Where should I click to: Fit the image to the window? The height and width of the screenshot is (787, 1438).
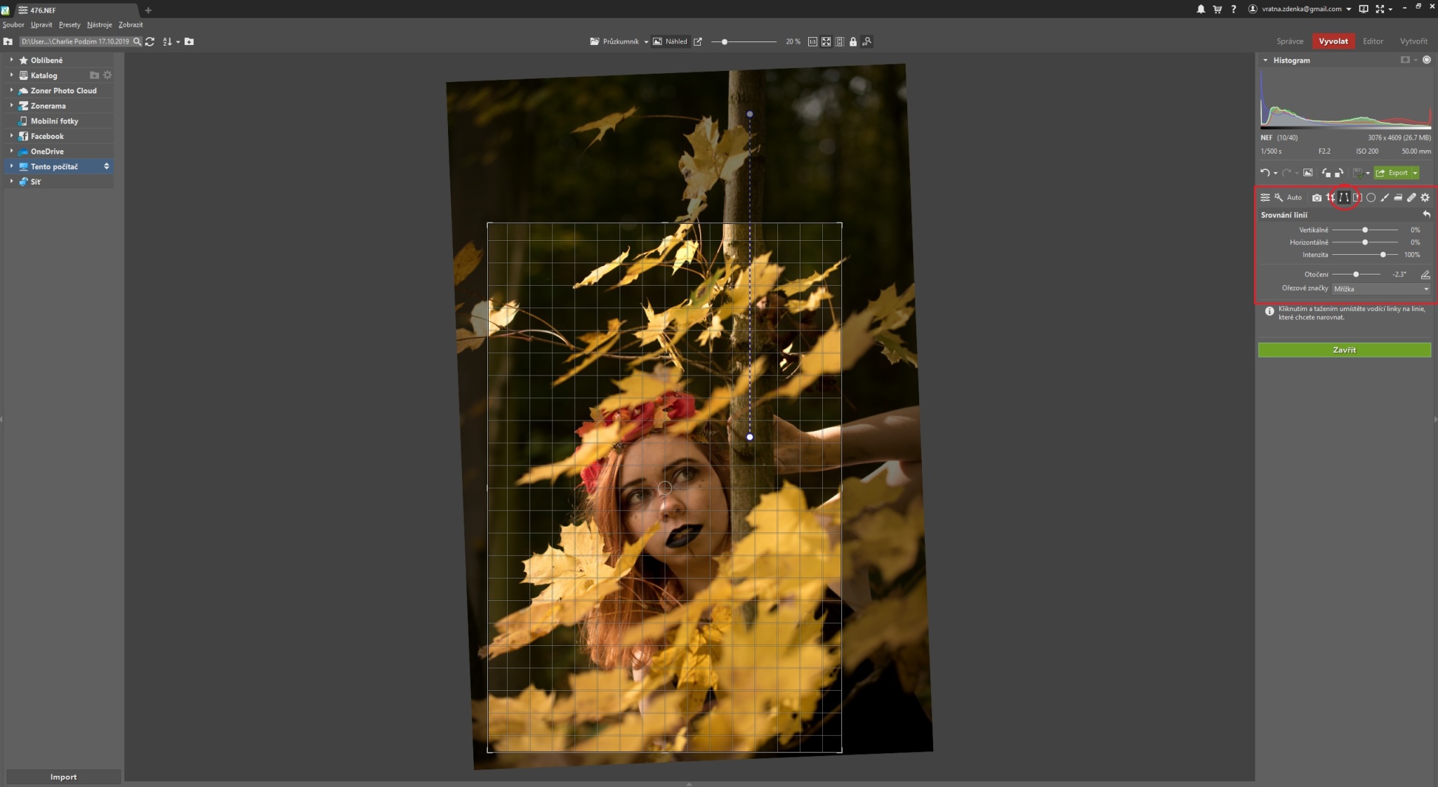coord(826,41)
